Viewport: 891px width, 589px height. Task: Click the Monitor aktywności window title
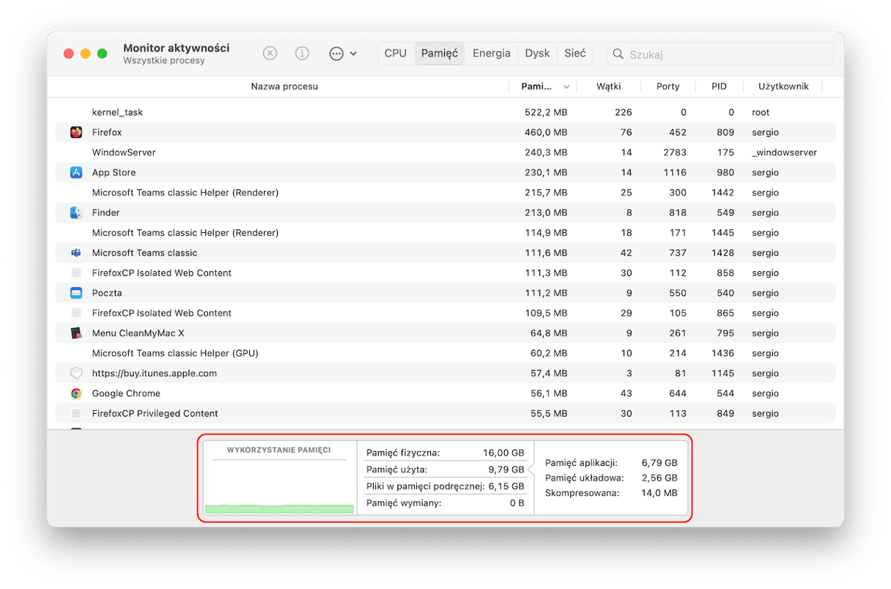tap(176, 48)
